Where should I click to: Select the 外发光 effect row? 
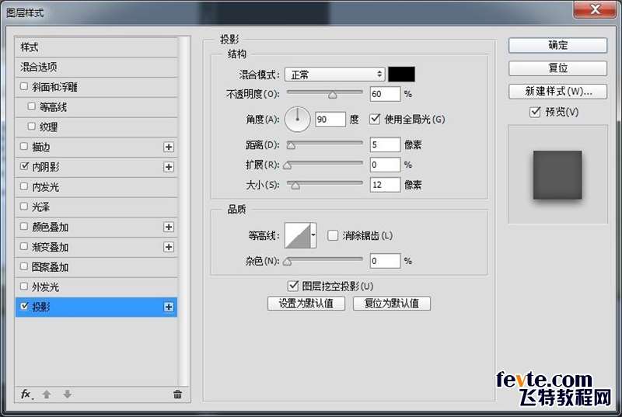click(x=96, y=287)
